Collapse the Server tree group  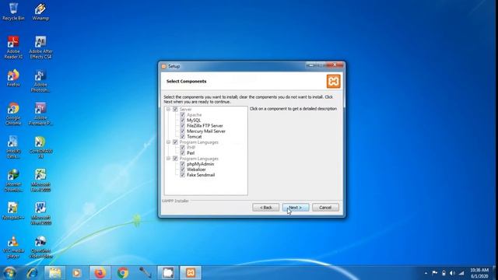168,109
